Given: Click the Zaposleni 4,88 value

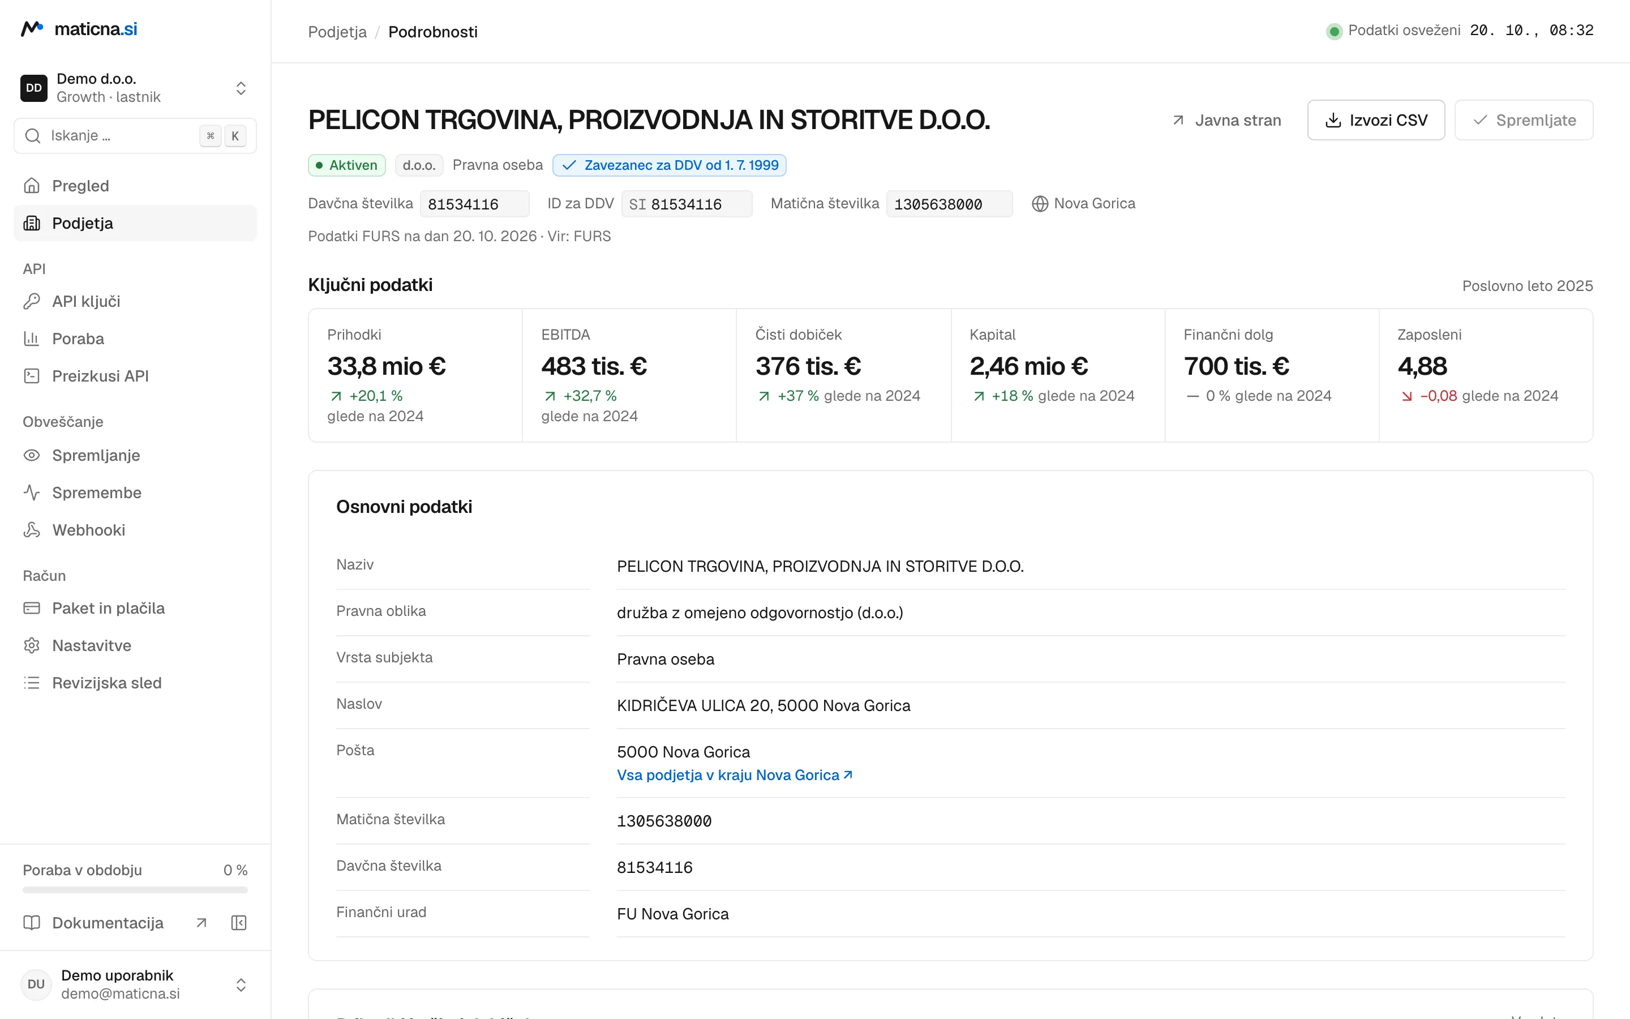Looking at the screenshot, I should [x=1422, y=366].
